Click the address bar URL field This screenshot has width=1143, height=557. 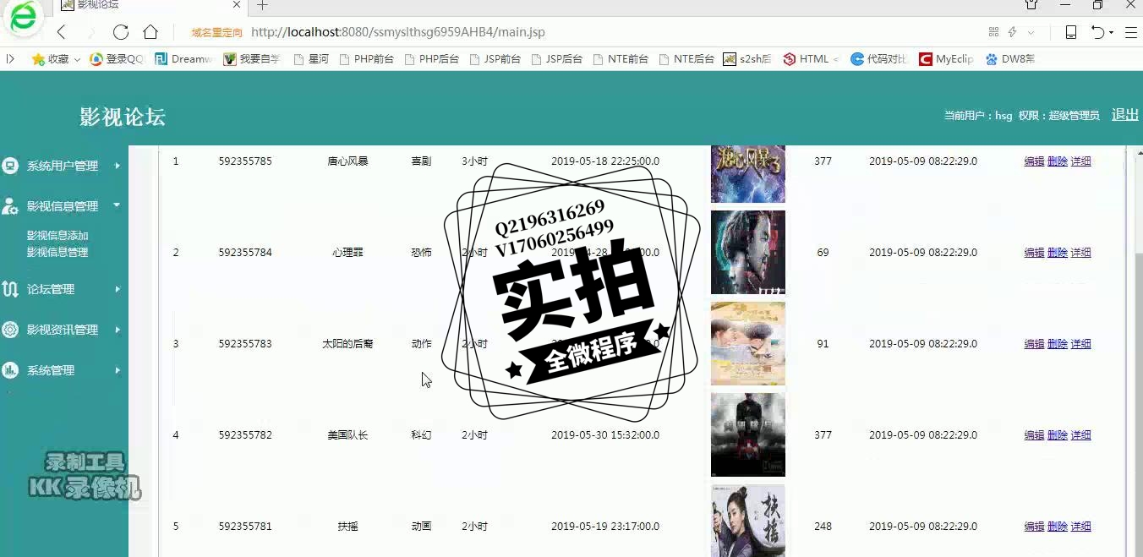pyautogui.click(x=397, y=32)
